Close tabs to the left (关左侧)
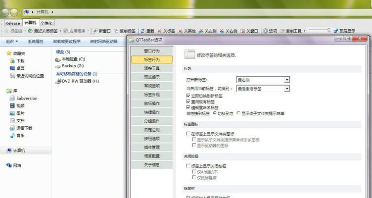Viewport: 372px width, 198px height. coord(208,31)
